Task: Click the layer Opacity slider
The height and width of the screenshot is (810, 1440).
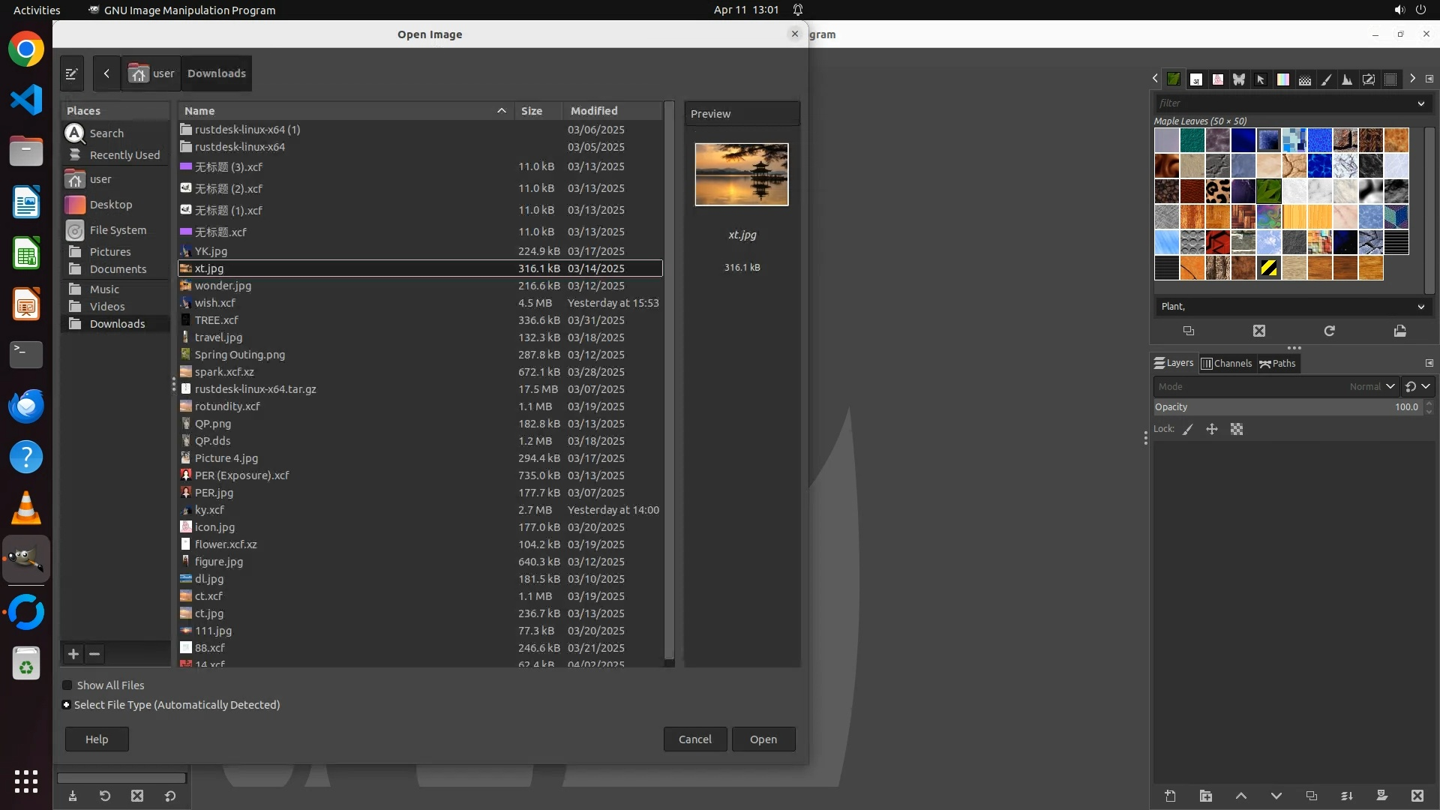Action: (x=1286, y=407)
